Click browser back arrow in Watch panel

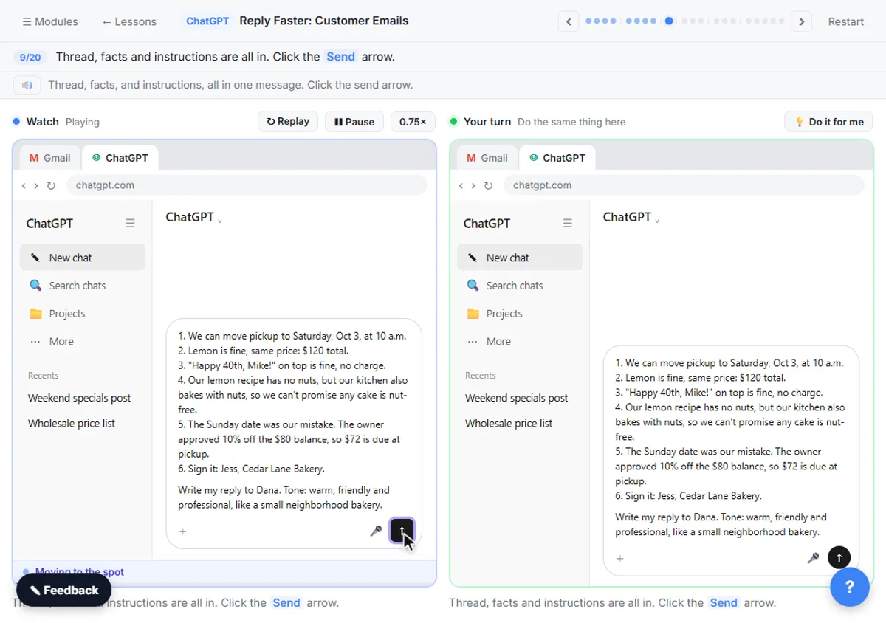coord(23,185)
